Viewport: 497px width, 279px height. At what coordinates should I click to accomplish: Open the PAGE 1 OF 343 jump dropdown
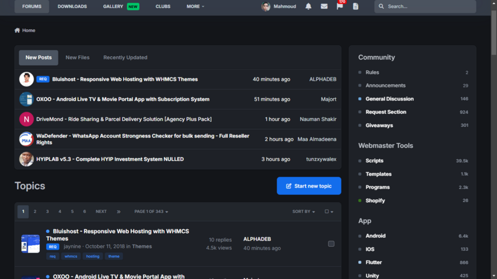point(151,211)
